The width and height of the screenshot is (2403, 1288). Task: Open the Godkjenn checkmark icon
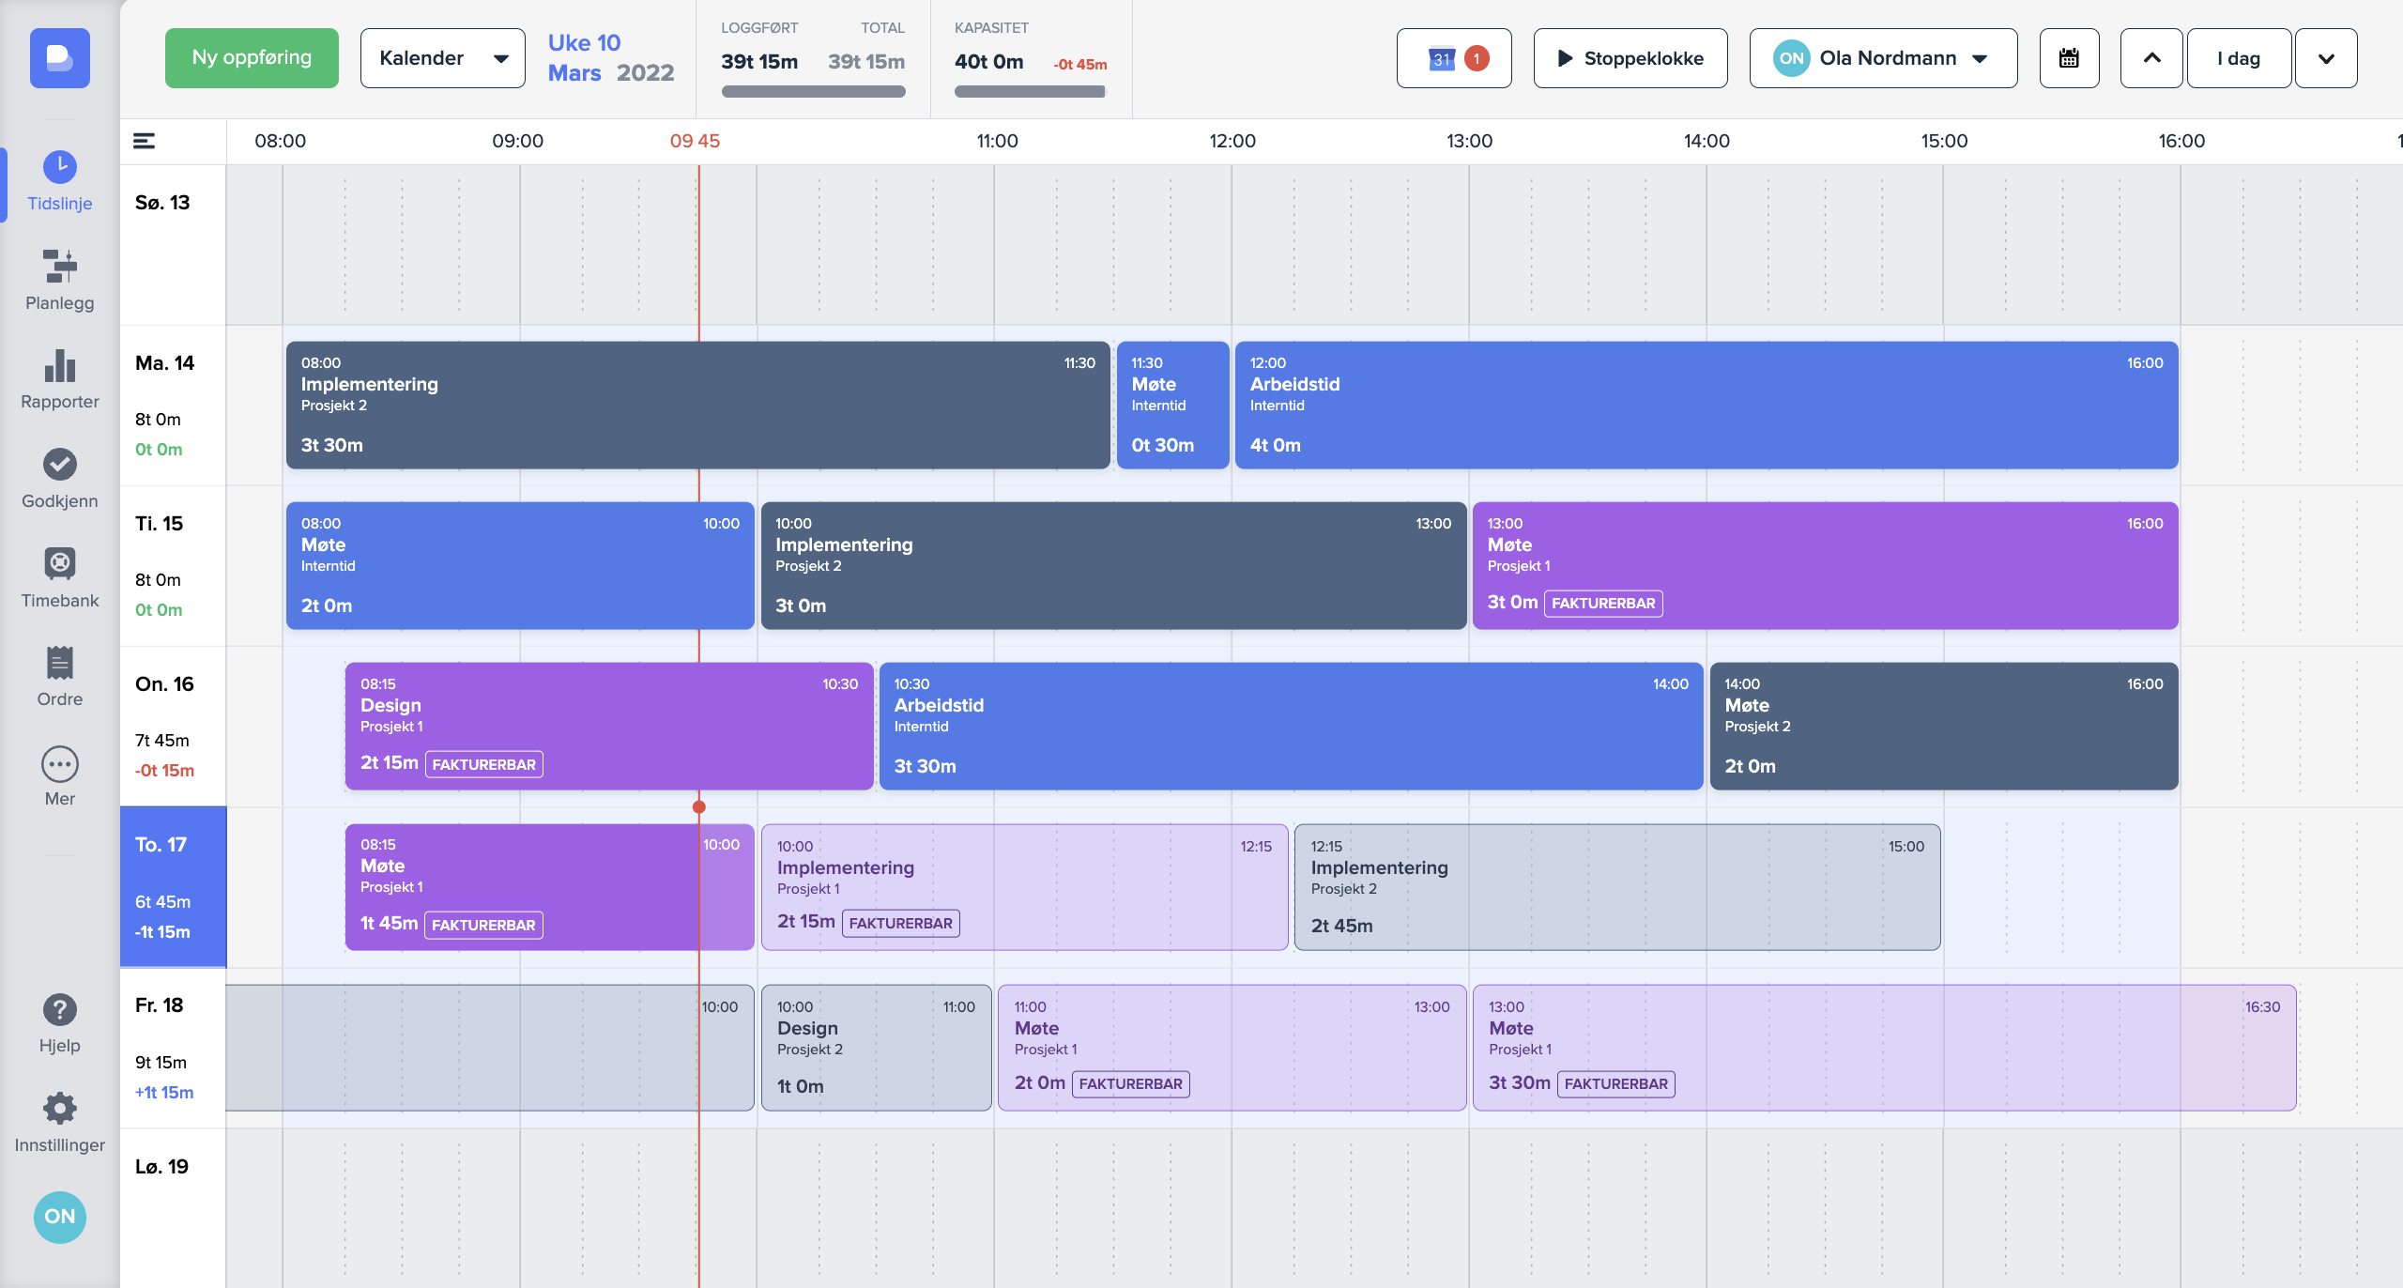click(x=59, y=464)
